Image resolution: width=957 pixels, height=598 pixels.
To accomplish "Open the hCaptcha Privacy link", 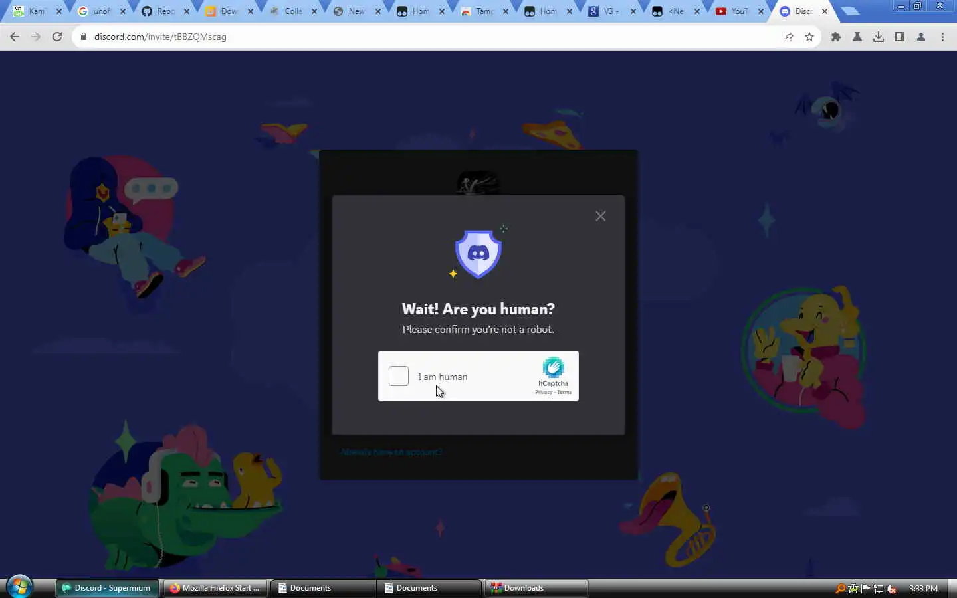I will click(543, 392).
